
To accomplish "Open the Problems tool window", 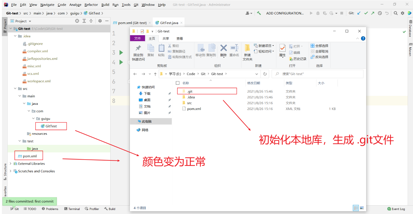I will click(50, 209).
